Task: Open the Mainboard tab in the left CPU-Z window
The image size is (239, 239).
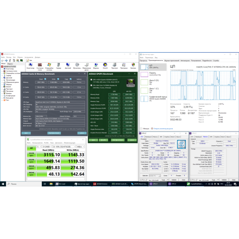Action: pos(149,137)
